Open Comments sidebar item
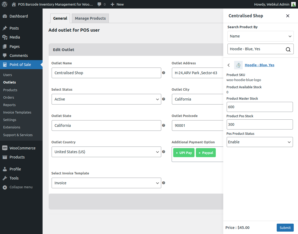The height and width of the screenshot is (234, 298). [19, 56]
